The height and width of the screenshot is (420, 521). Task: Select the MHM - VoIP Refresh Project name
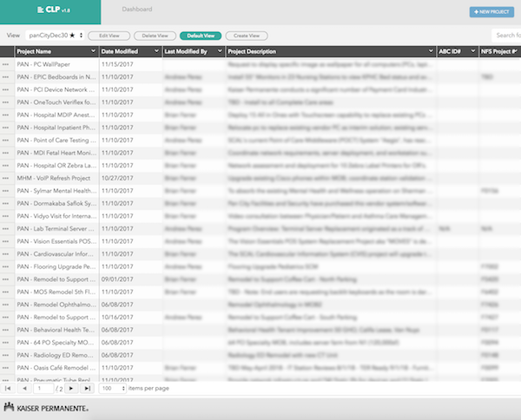click(x=54, y=178)
